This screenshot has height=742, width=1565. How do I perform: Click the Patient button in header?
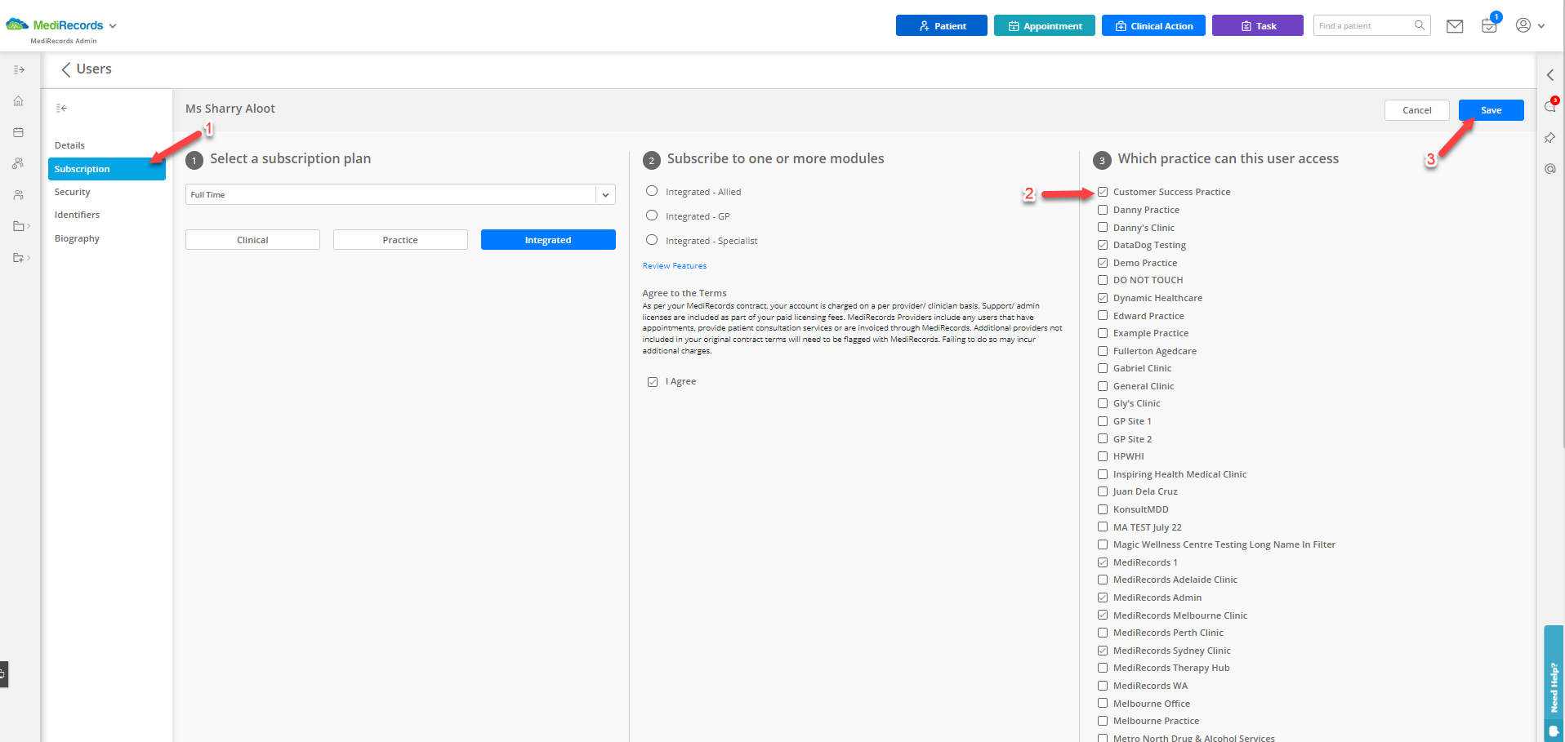(941, 26)
